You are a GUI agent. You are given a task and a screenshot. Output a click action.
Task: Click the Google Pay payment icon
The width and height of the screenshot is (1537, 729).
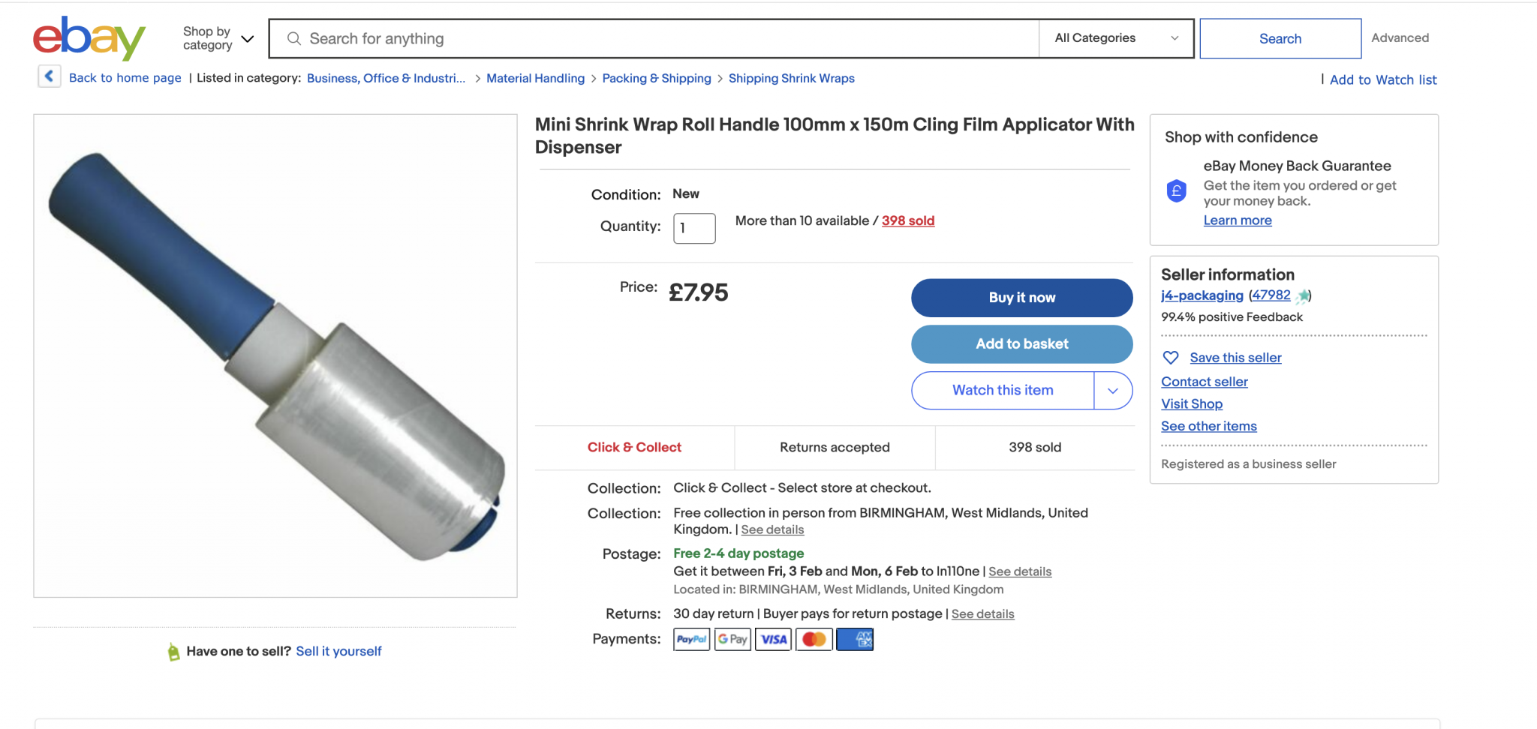732,639
